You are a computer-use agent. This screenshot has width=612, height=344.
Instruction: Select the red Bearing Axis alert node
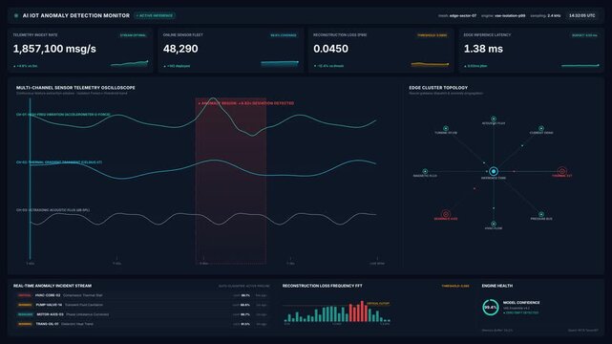click(446, 214)
